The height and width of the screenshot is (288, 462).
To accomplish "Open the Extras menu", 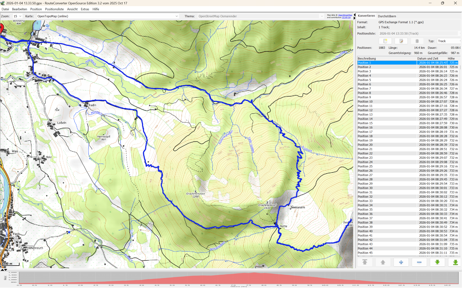I will pos(85,9).
